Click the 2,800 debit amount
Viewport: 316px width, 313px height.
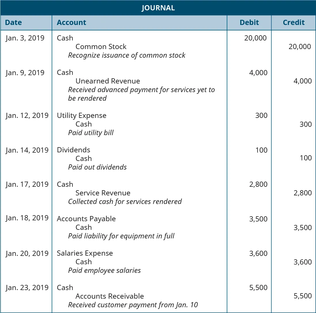coord(258,184)
